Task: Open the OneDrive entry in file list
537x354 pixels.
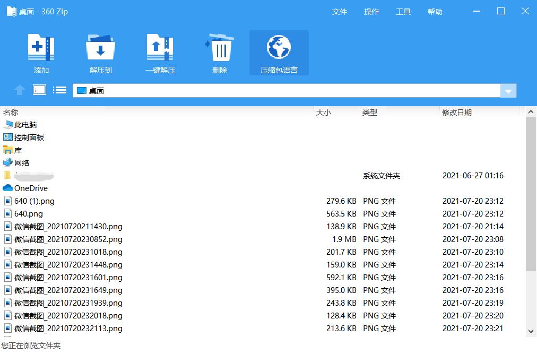Action: pos(30,188)
